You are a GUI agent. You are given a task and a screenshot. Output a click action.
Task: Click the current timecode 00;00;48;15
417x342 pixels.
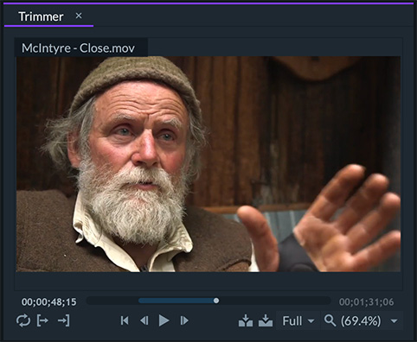coord(49,302)
